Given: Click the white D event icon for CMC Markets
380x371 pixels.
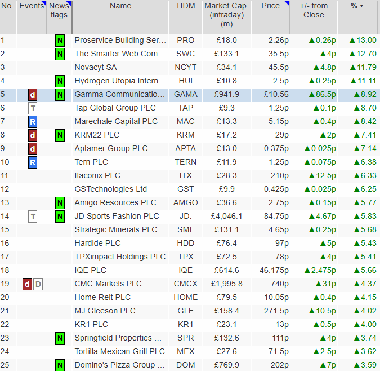Looking at the screenshot, I should [x=38, y=284].
